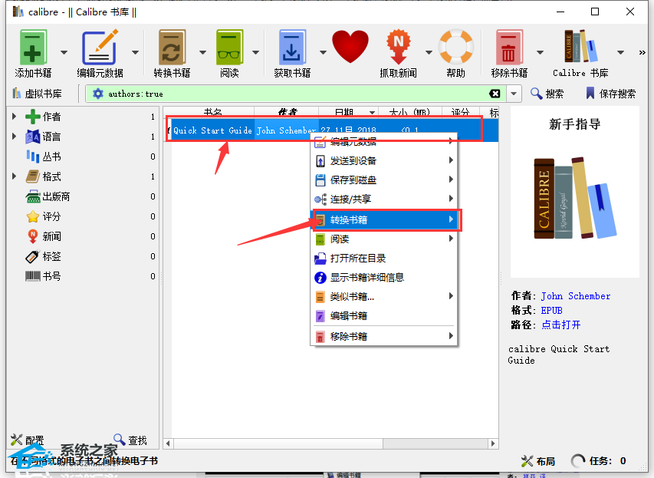This screenshot has width=654, height=478.
Task: Open Edit metadata dropdown arrow
Action: click(x=135, y=52)
